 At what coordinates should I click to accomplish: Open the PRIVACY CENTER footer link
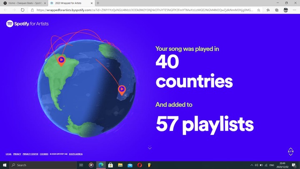pos(30,154)
